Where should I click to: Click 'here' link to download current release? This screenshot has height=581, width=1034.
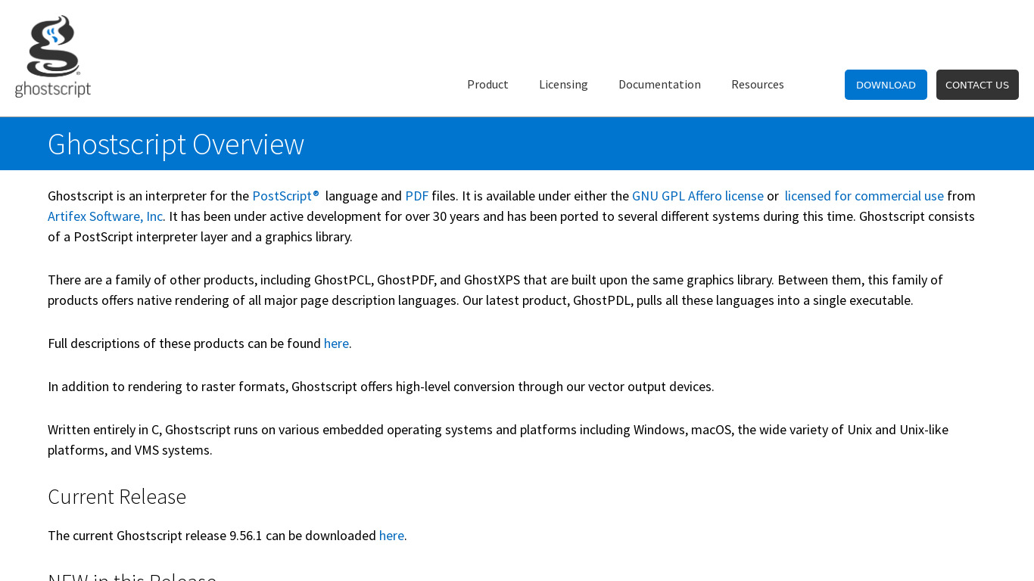[x=391, y=536]
